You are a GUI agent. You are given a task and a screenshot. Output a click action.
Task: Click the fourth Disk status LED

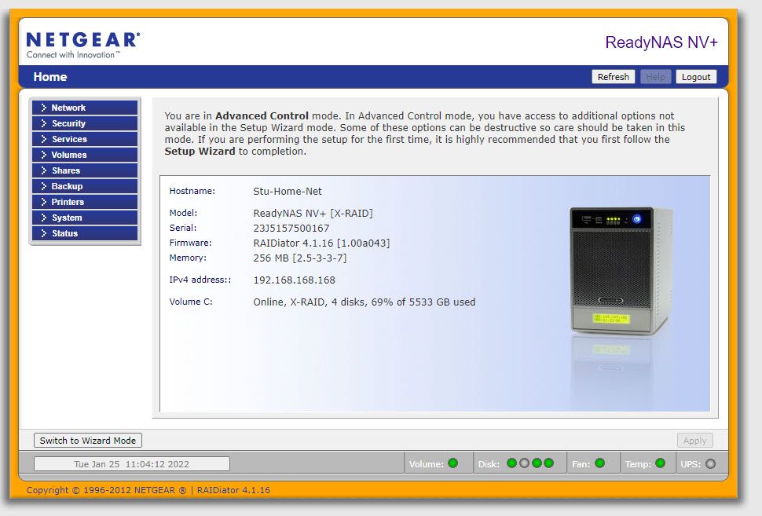coord(548,463)
